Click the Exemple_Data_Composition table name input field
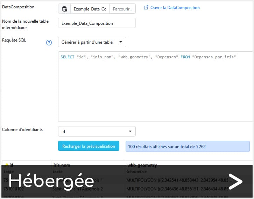 click(97, 23)
